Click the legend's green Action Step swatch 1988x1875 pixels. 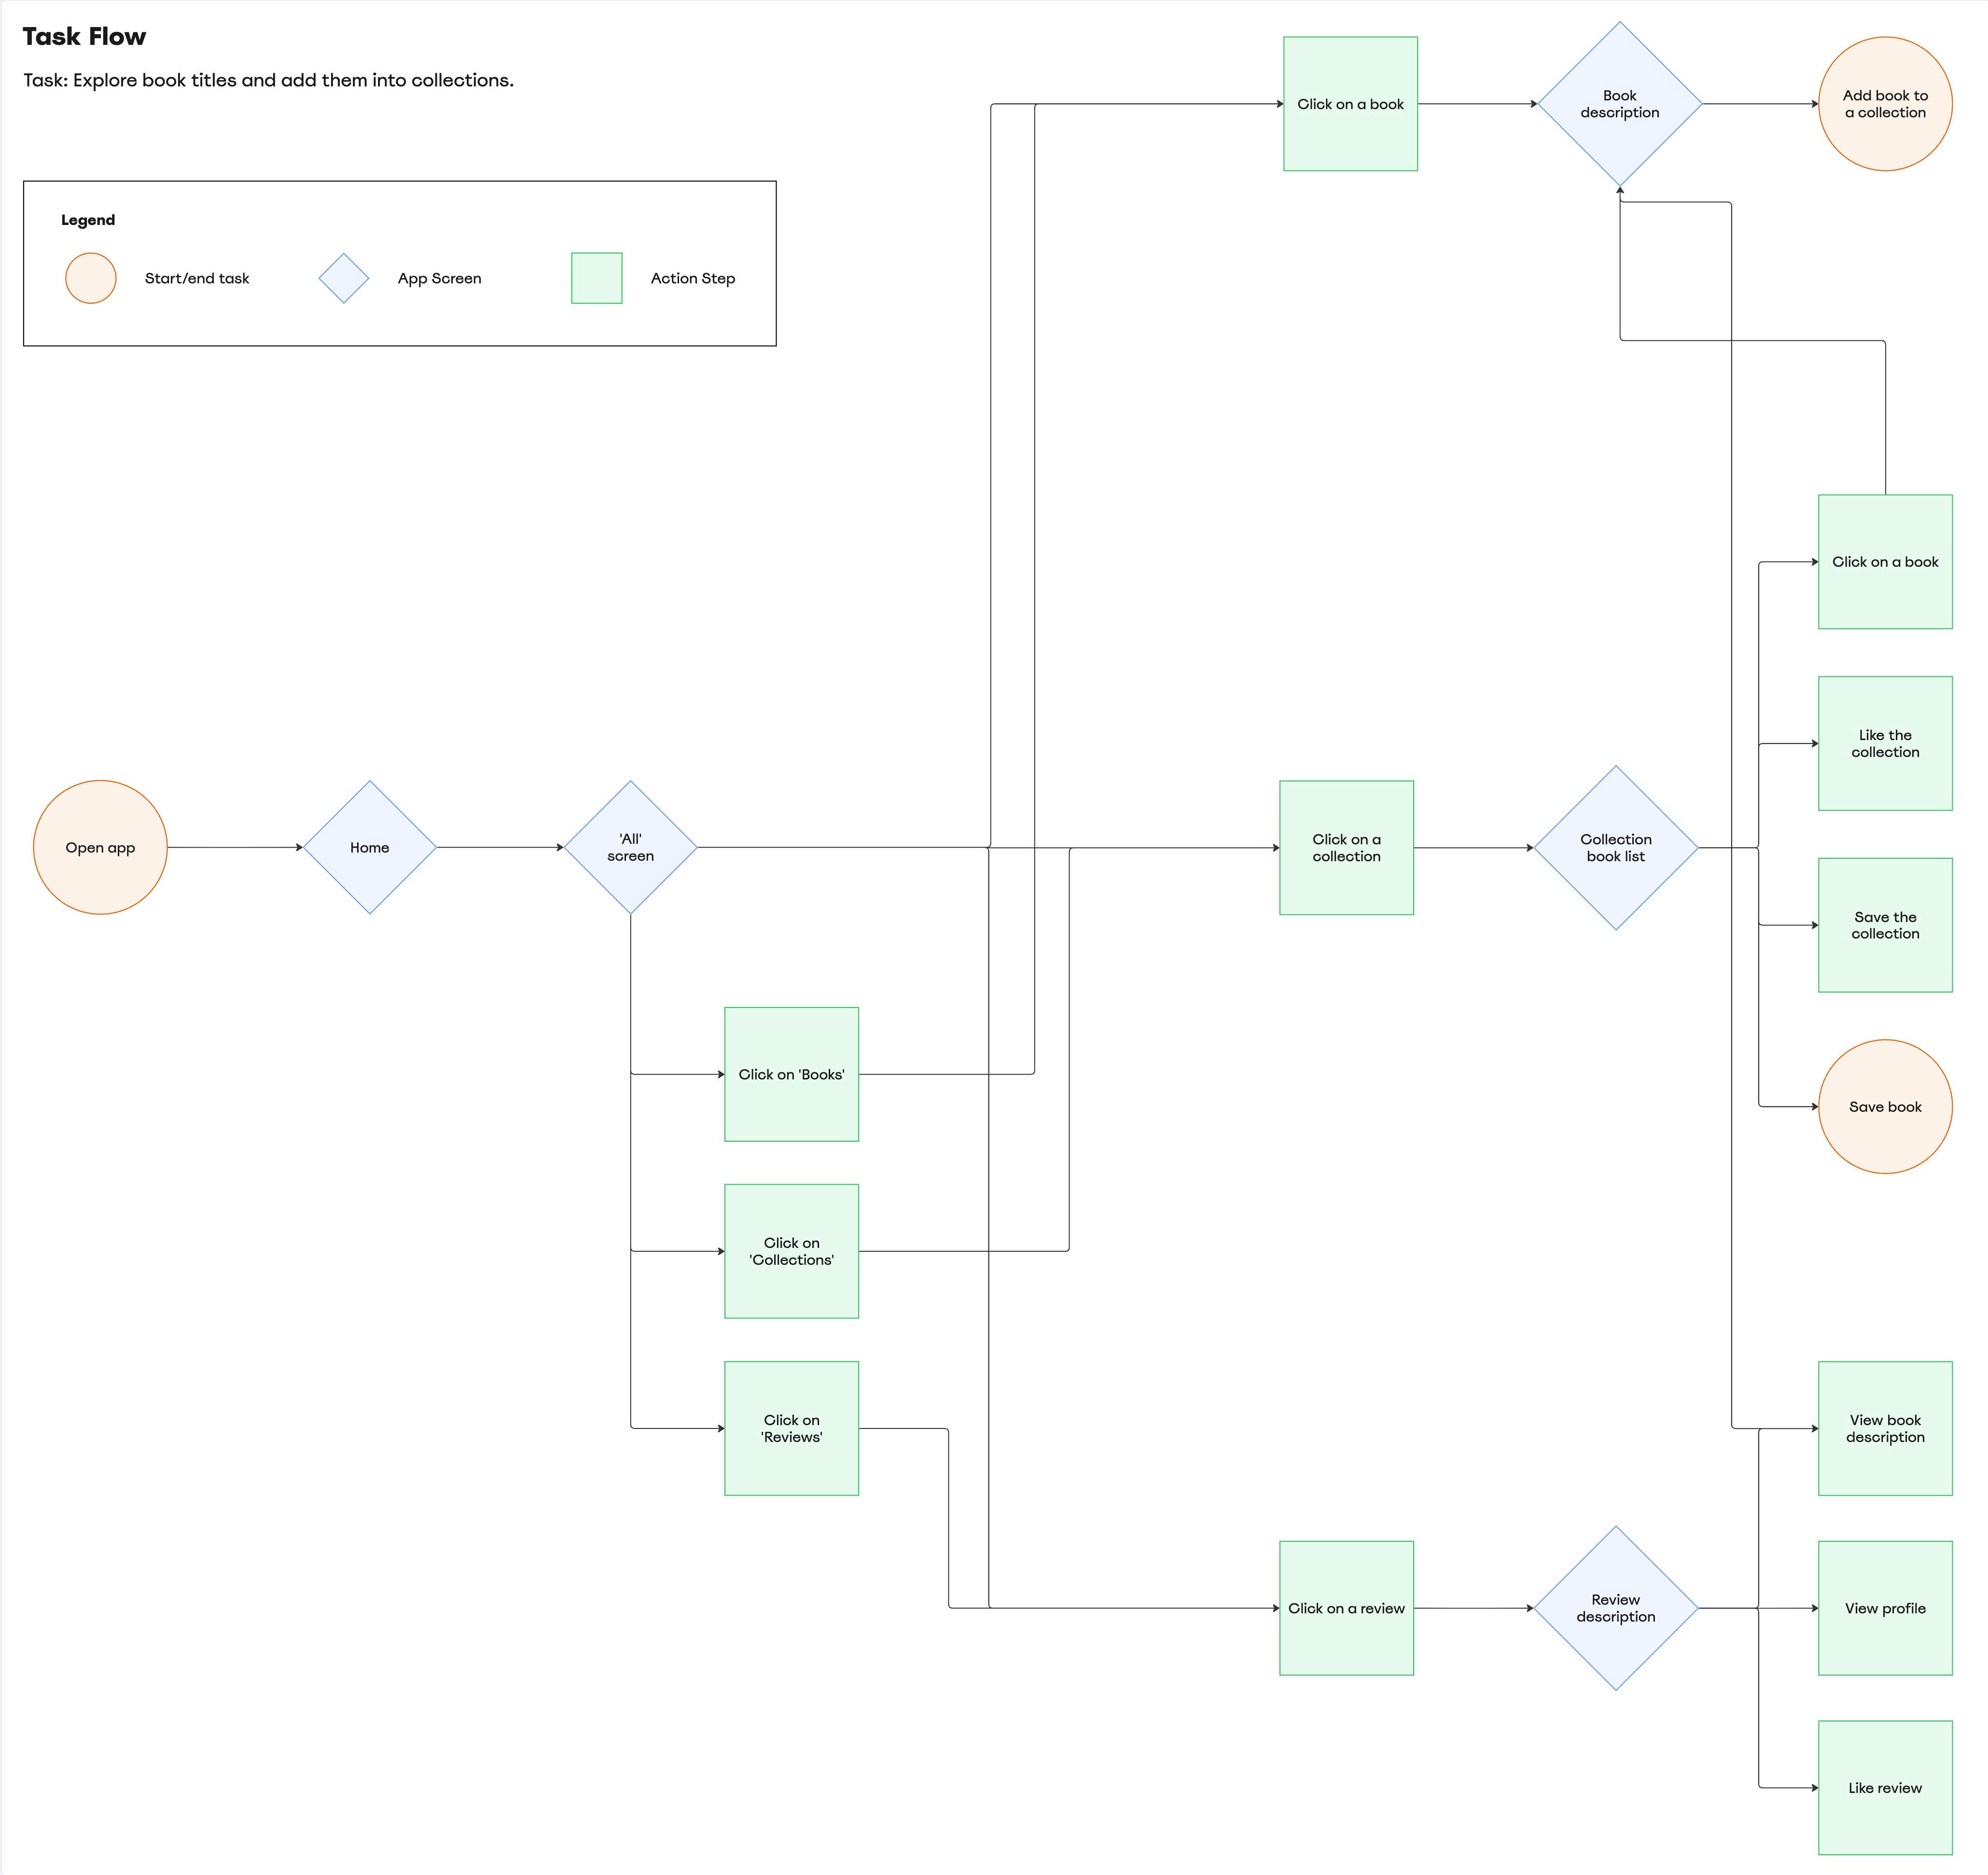[596, 278]
